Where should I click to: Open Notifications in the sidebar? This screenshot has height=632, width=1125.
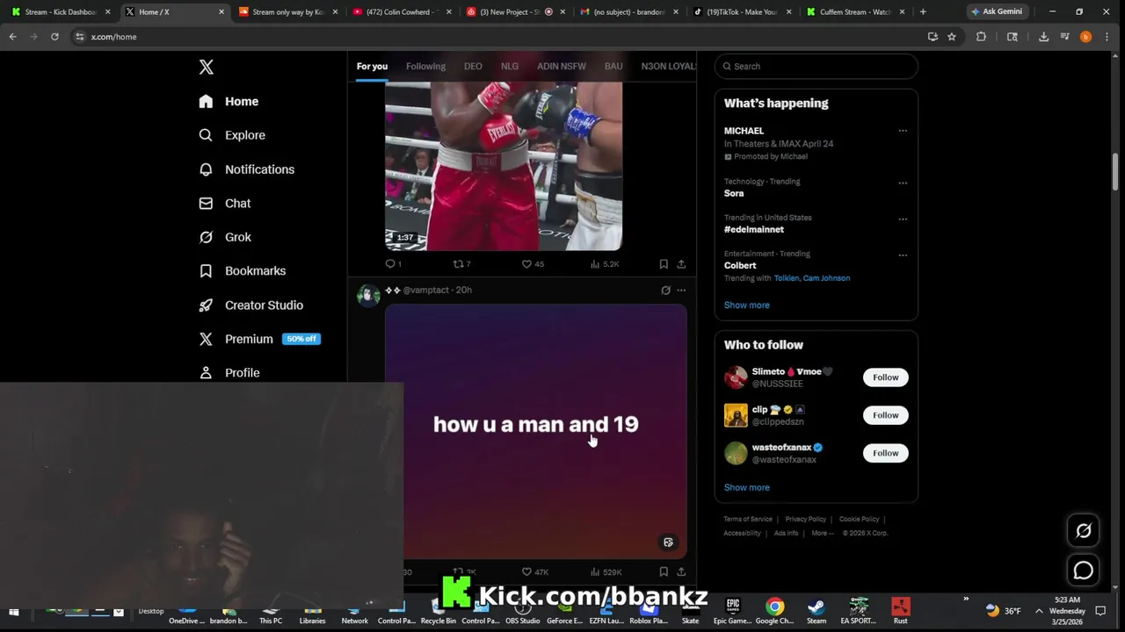246,169
